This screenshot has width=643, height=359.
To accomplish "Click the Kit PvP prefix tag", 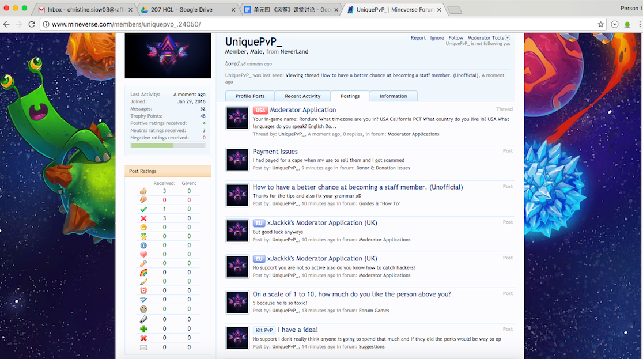I will click(x=264, y=330).
